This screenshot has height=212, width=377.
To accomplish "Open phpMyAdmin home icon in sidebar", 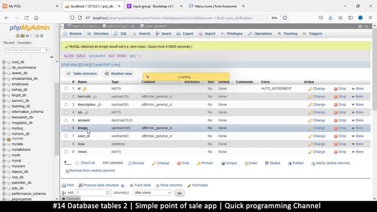I will click(18, 36).
